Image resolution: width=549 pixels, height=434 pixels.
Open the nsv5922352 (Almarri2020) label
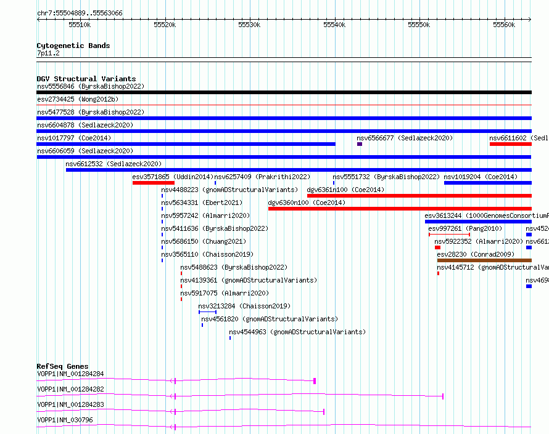point(479,241)
